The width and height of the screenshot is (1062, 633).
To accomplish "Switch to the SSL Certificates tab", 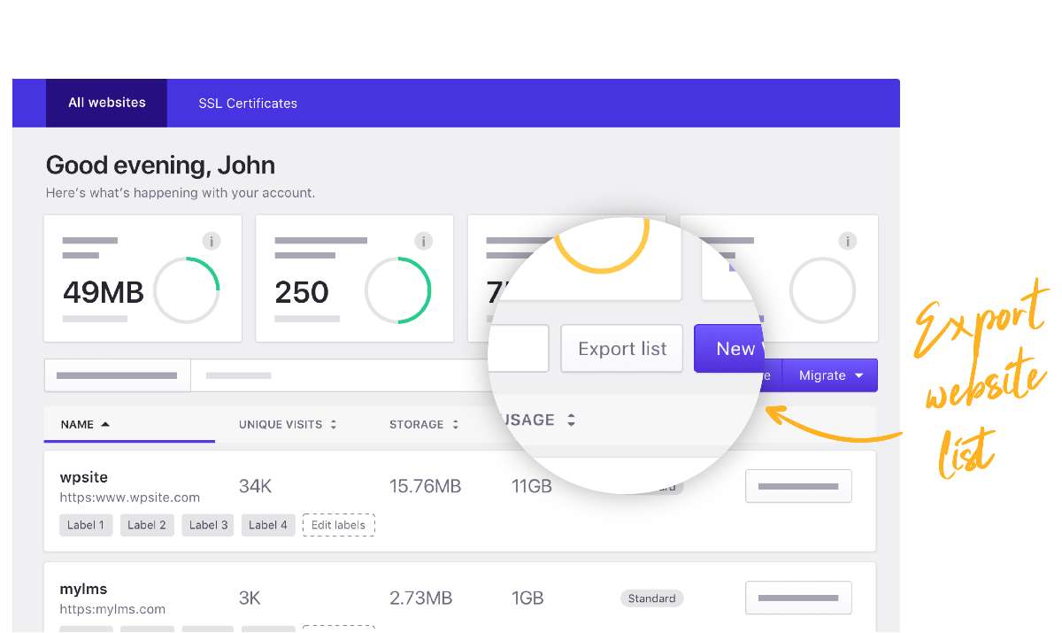I will 248,104.
